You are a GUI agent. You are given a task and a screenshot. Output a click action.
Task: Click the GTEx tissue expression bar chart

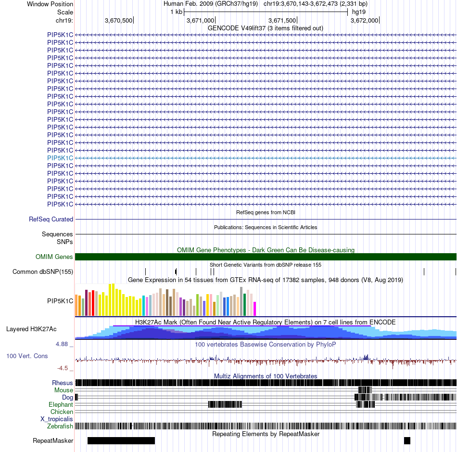point(165,300)
